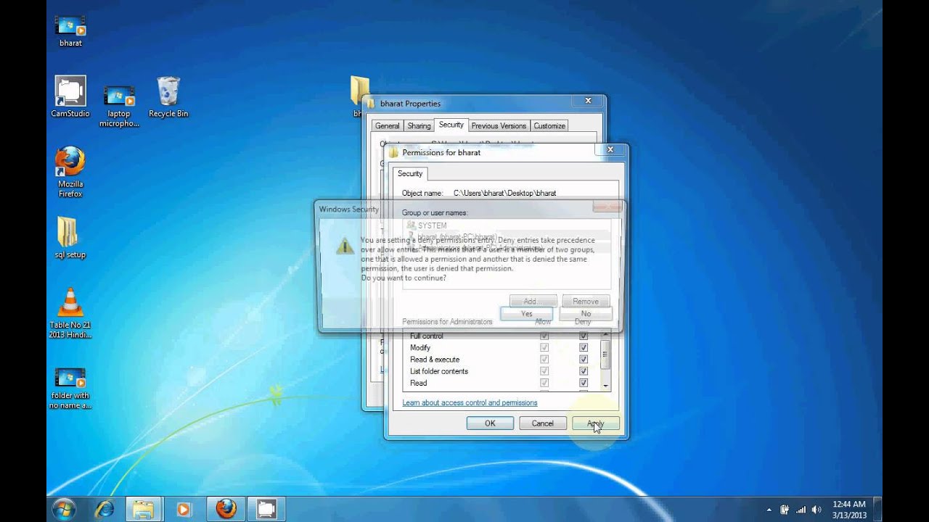Open Internet Explorer from the taskbar
The width and height of the screenshot is (929, 522).
coord(105,509)
